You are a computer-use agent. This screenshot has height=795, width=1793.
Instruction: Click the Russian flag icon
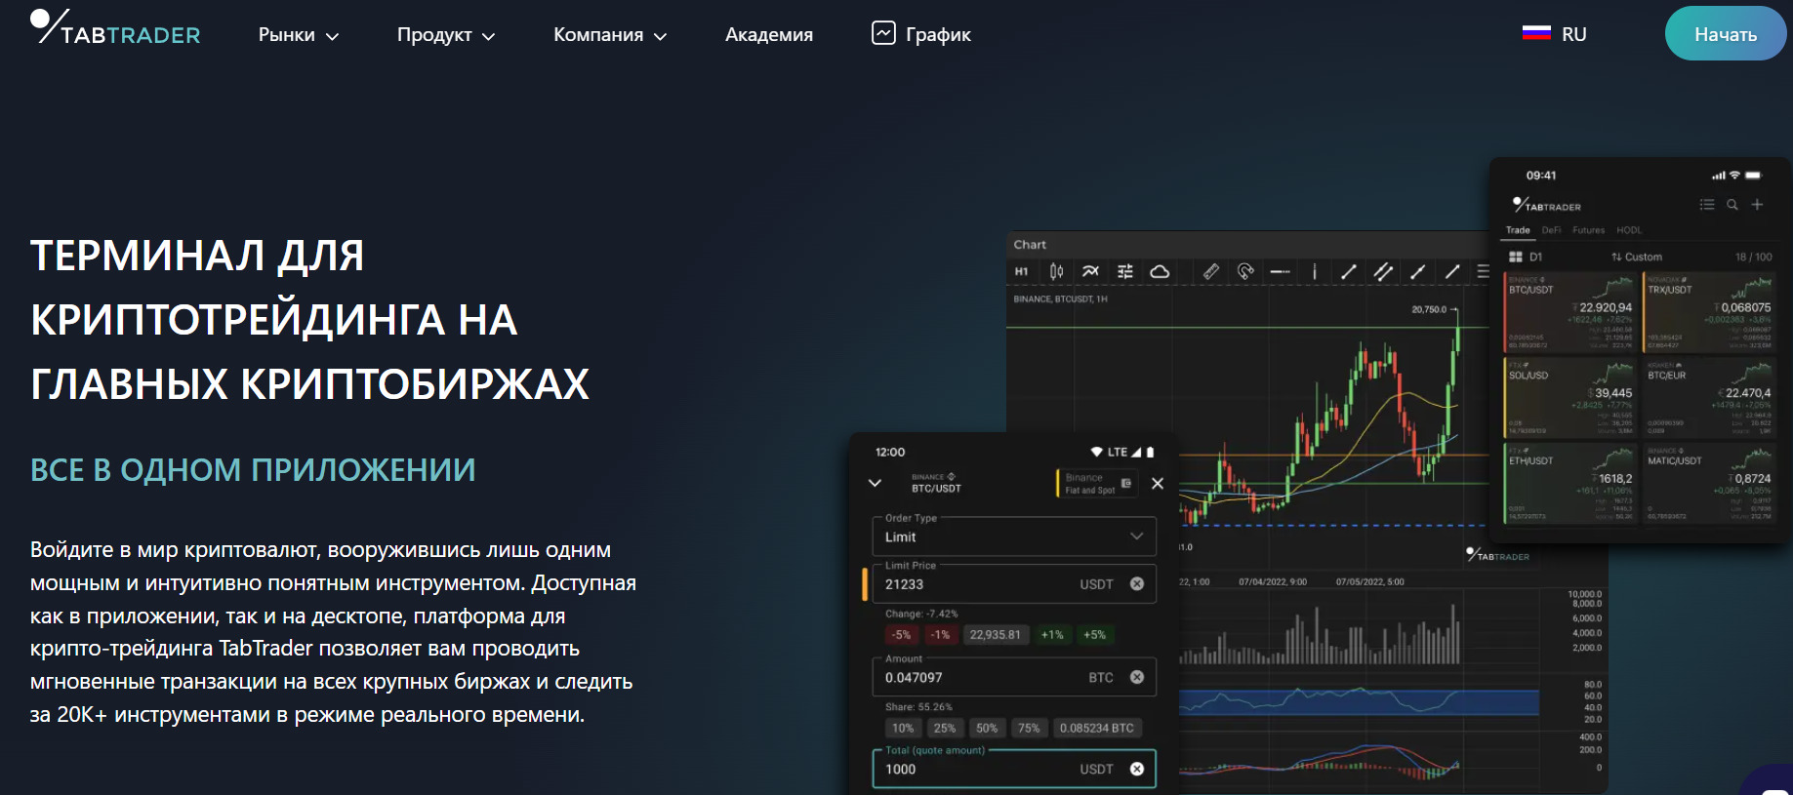pos(1536,33)
